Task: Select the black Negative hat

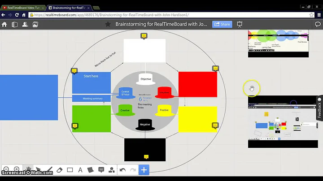Action: (145, 125)
